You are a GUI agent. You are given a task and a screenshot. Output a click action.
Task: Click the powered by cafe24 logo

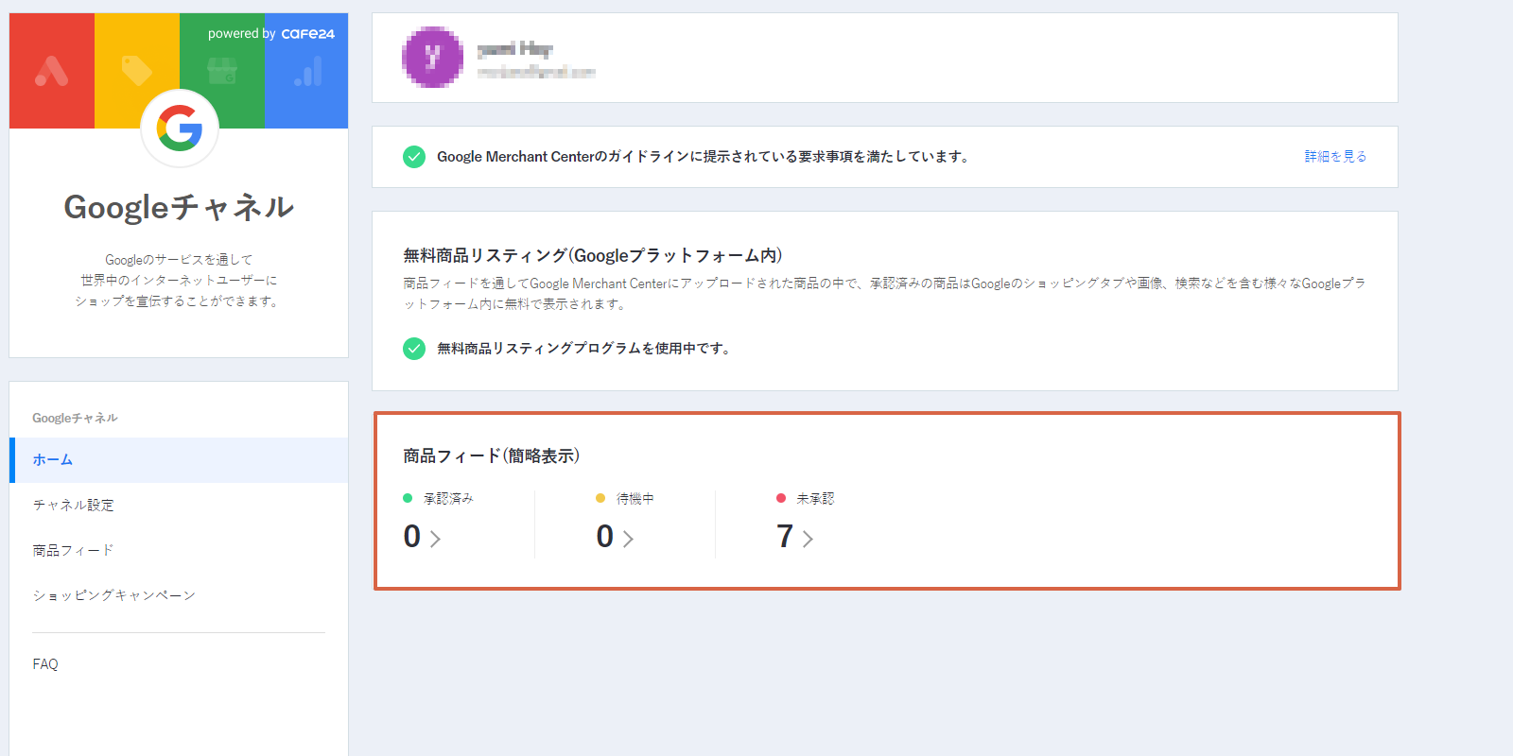271,34
